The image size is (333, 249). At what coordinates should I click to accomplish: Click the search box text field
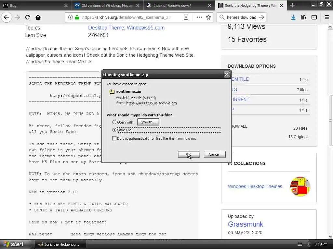tap(242, 17)
